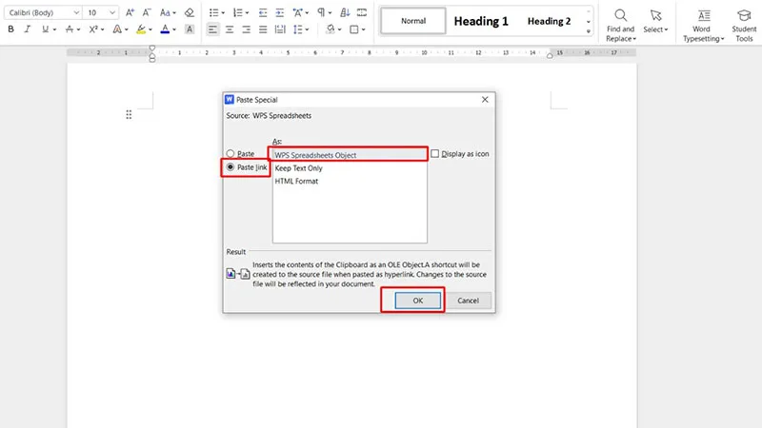Apply strikethrough formatting
The width and height of the screenshot is (762, 428).
pyautogui.click(x=69, y=29)
